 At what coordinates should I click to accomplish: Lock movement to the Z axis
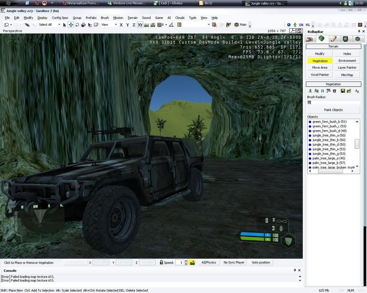[x=134, y=25]
